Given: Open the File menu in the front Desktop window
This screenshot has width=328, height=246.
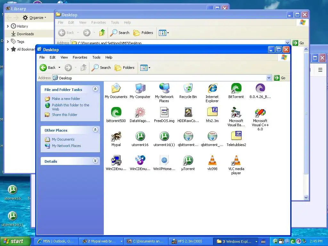Looking at the screenshot, I should (42, 57).
